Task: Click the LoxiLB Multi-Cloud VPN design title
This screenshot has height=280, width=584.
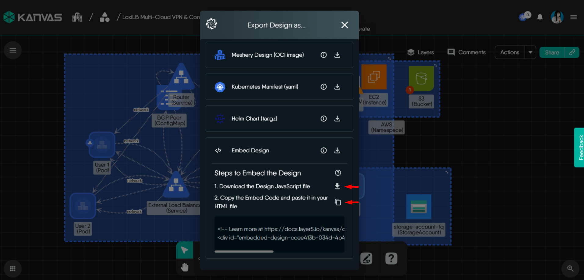Action: tap(161, 17)
